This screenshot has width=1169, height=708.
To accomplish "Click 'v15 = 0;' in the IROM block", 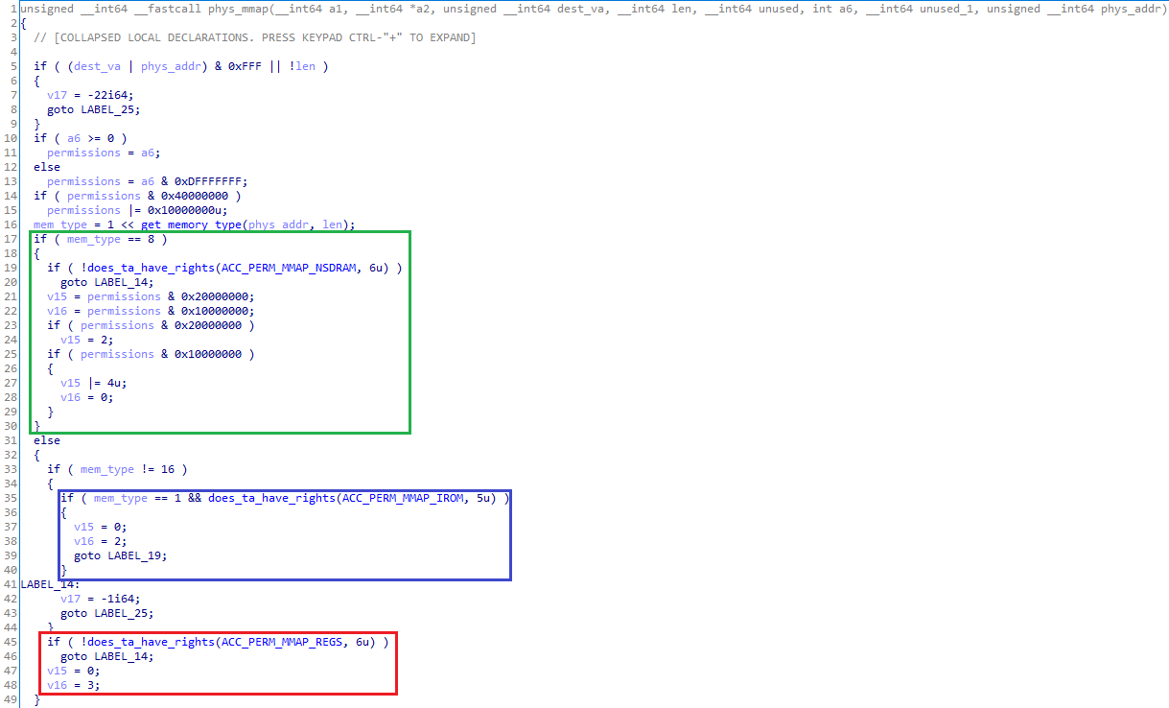I will coord(101,527).
